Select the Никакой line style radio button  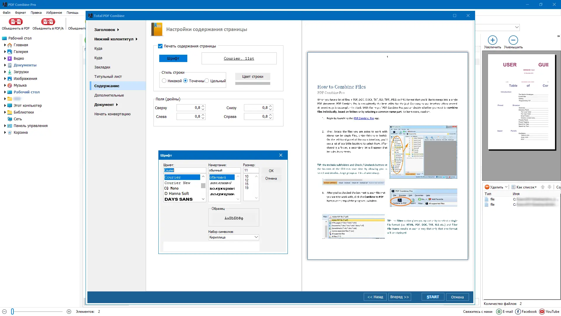pyautogui.click(x=164, y=81)
